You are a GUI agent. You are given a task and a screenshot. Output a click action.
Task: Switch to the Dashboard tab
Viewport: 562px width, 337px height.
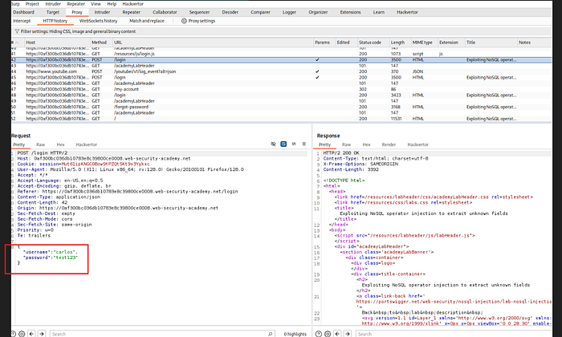23,12
